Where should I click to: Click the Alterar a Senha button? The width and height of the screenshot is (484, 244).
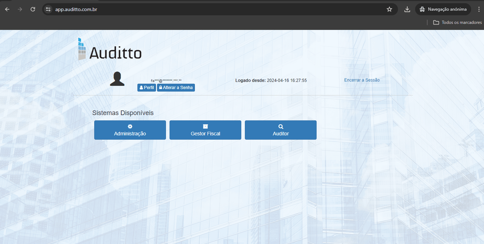(x=176, y=88)
